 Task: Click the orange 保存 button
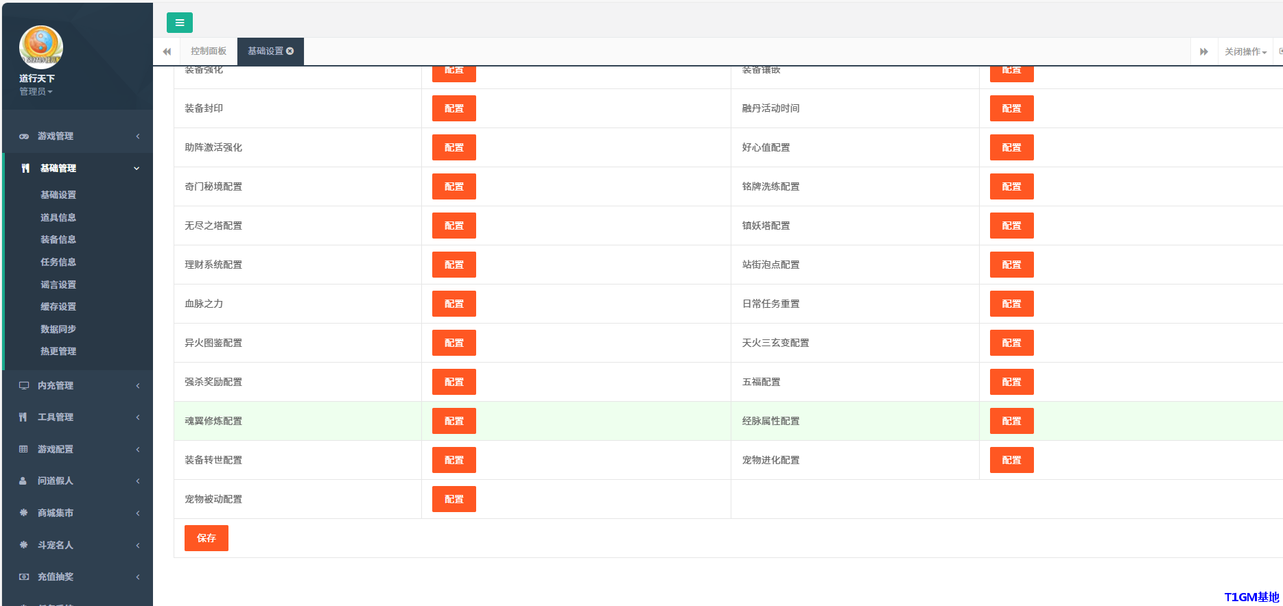click(207, 538)
